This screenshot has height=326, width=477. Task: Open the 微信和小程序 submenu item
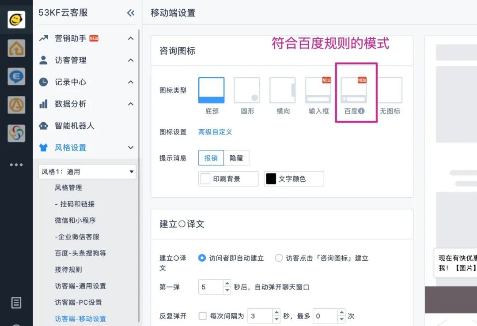click(x=75, y=221)
